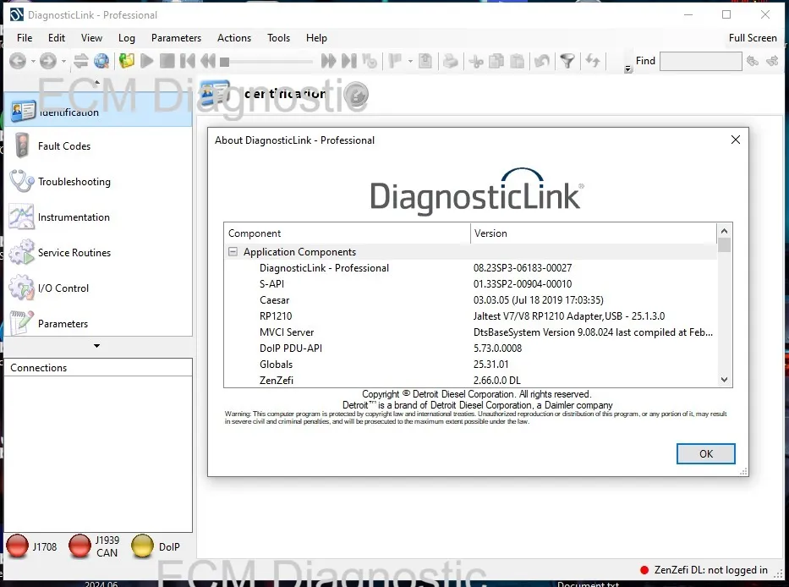Screen dimensions: 789x587
Task: Click the filter funnel toolbar icon
Action: (x=567, y=61)
